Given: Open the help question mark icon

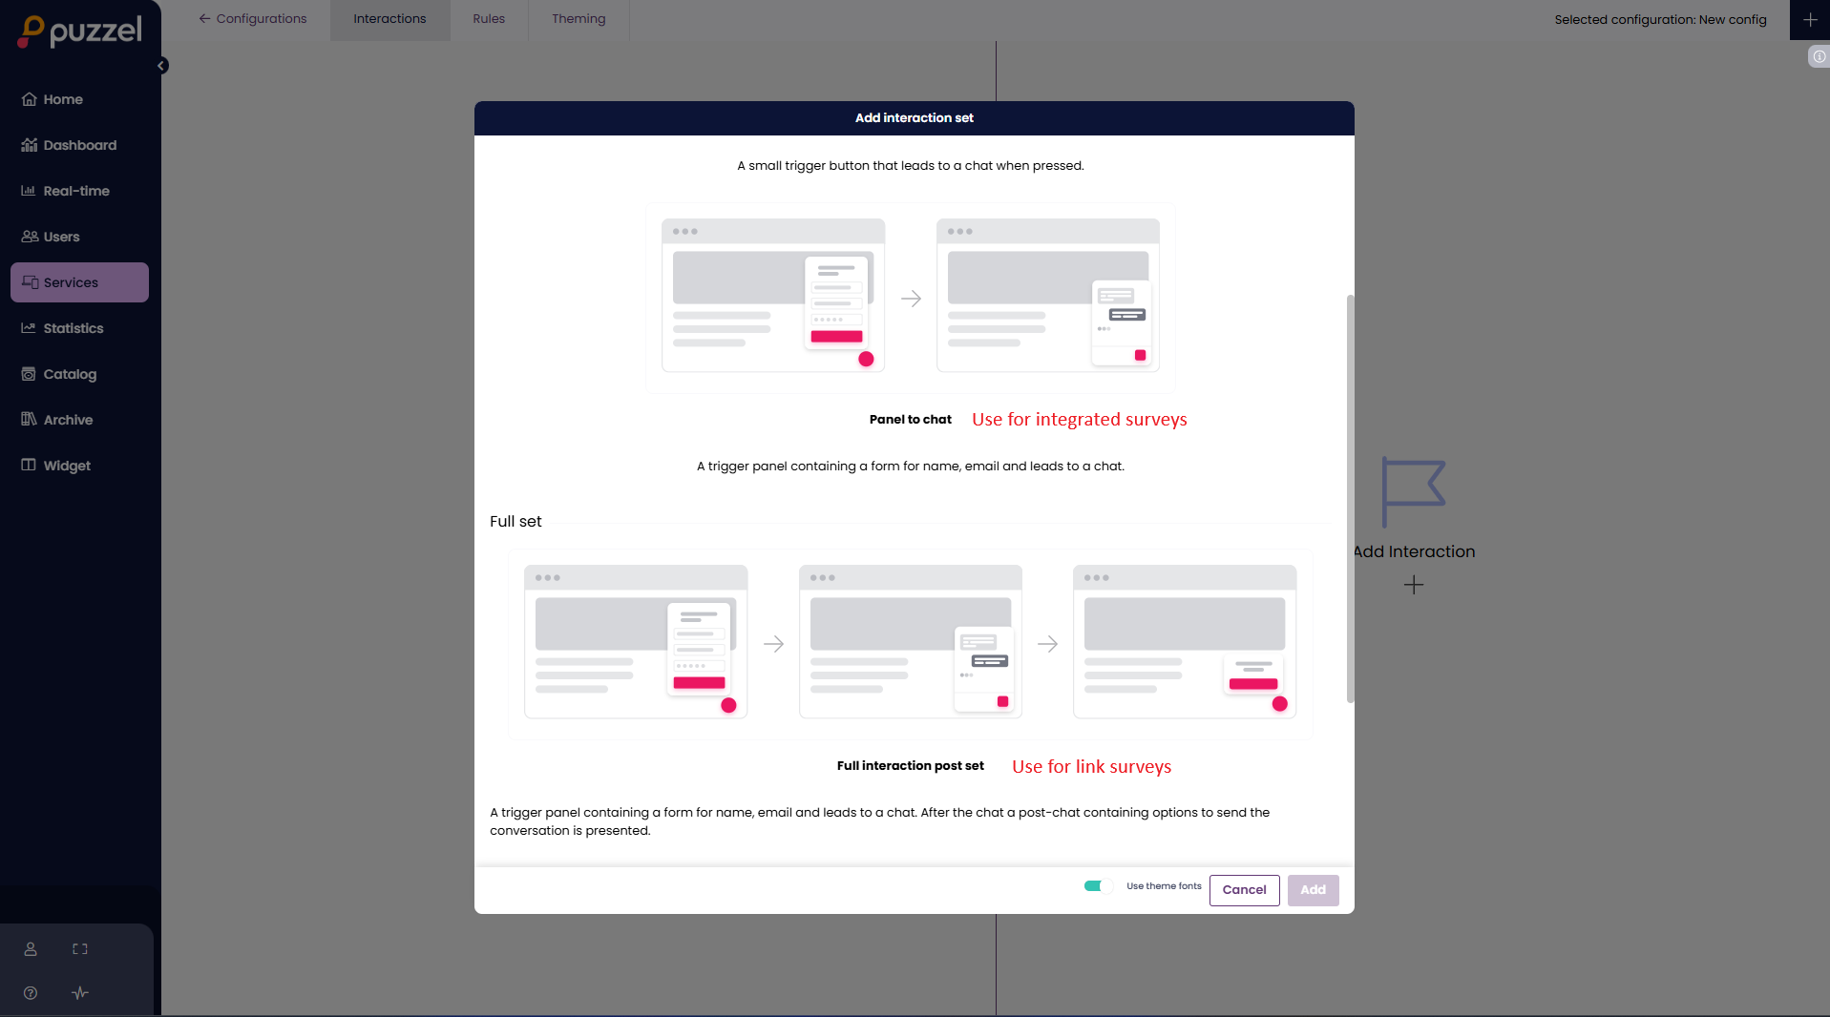Looking at the screenshot, I should pyautogui.click(x=31, y=993).
